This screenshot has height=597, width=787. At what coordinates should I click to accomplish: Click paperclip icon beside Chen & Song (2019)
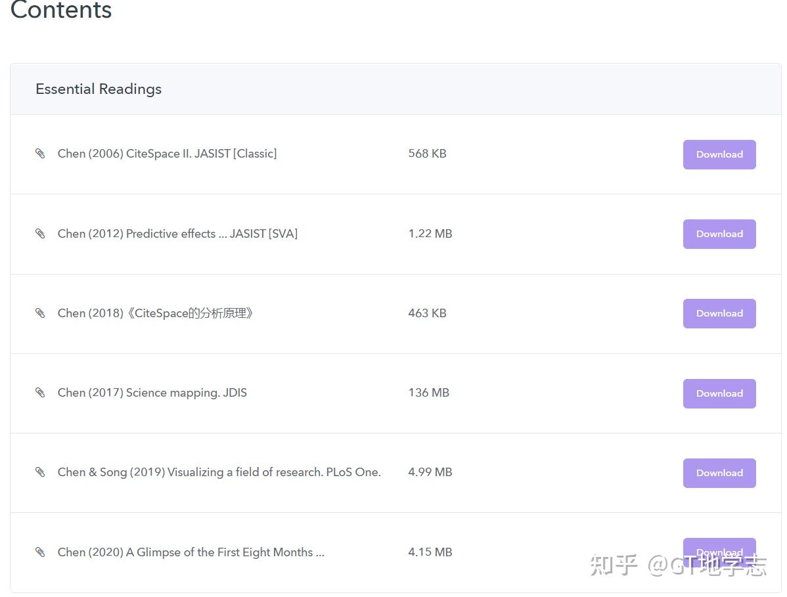click(x=40, y=472)
